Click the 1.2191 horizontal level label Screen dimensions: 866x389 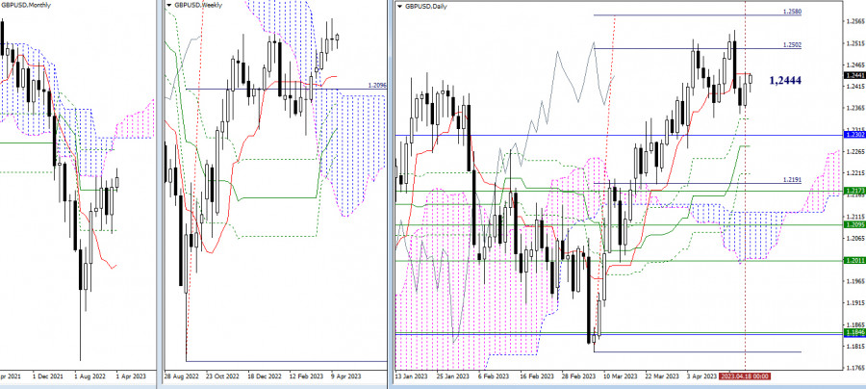pos(793,180)
